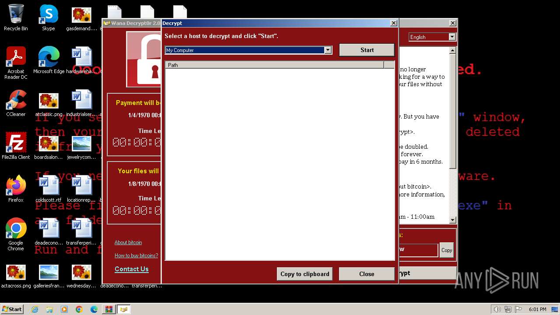Click Copy next to the bitcoin address
This screenshot has width=560, height=315.
447,250
